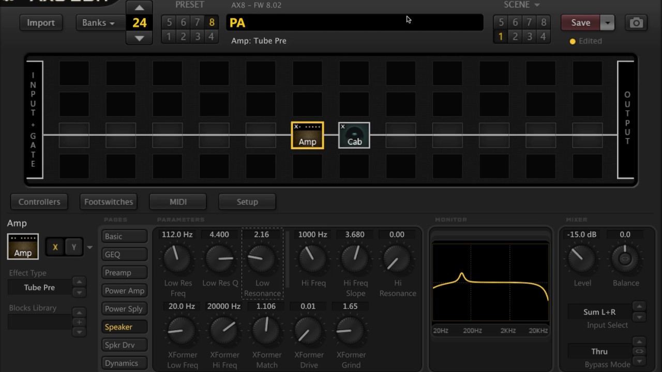This screenshot has width=662, height=372.
Task: Open the Banks dropdown
Action: tap(100, 23)
